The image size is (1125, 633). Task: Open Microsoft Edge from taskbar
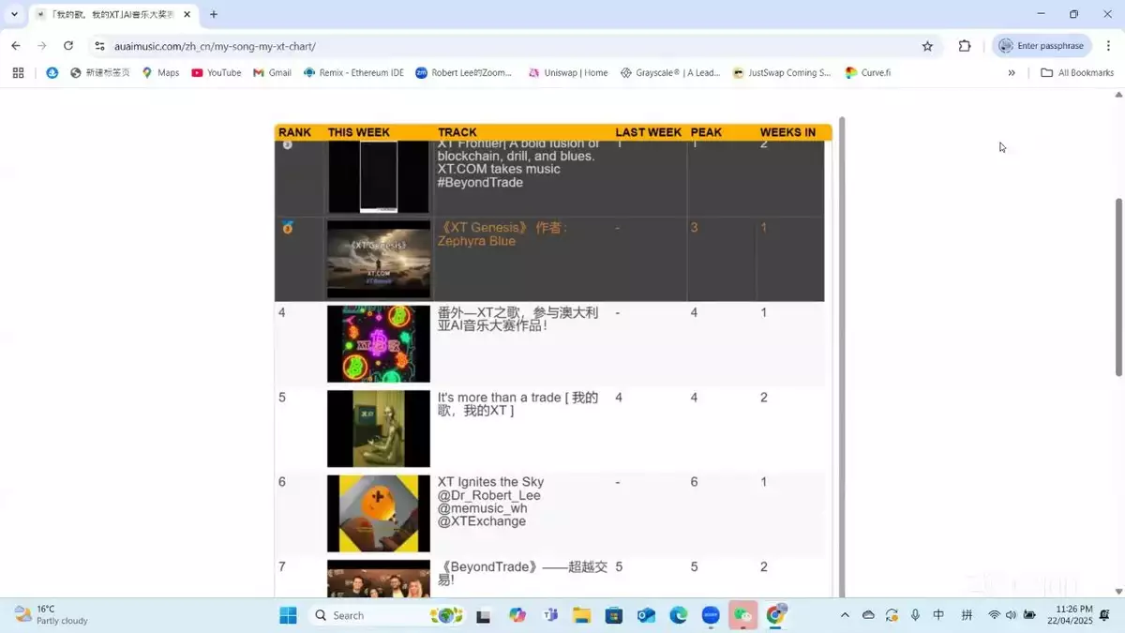(x=679, y=615)
